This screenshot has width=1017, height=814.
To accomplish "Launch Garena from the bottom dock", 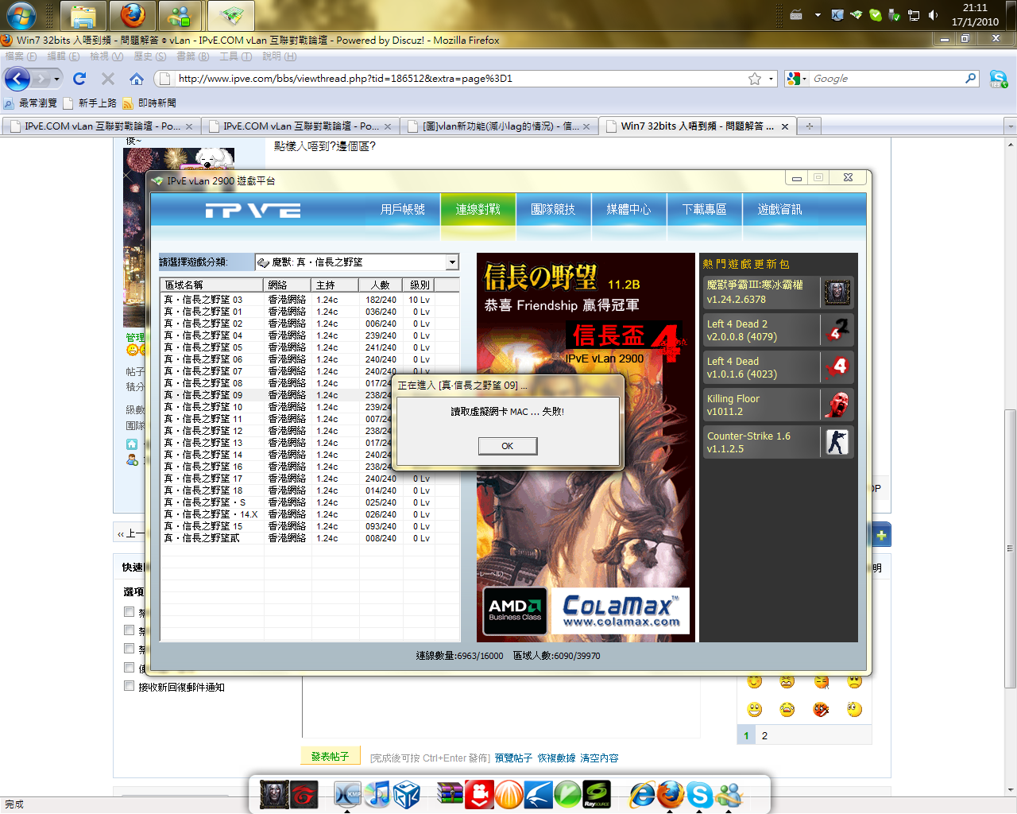I will tap(304, 793).
